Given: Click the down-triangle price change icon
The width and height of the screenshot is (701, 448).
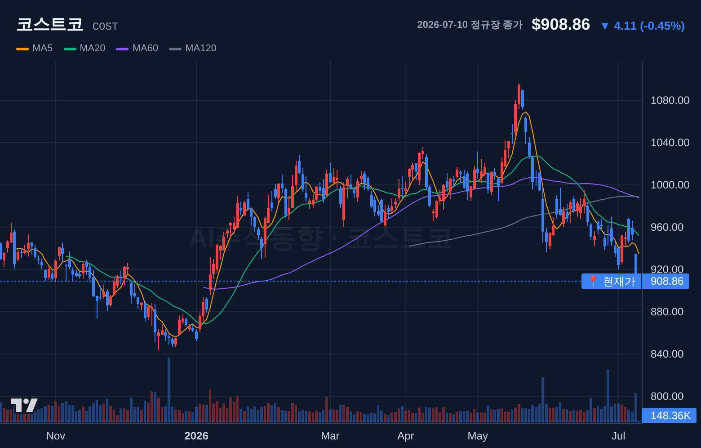Looking at the screenshot, I should click(x=605, y=26).
